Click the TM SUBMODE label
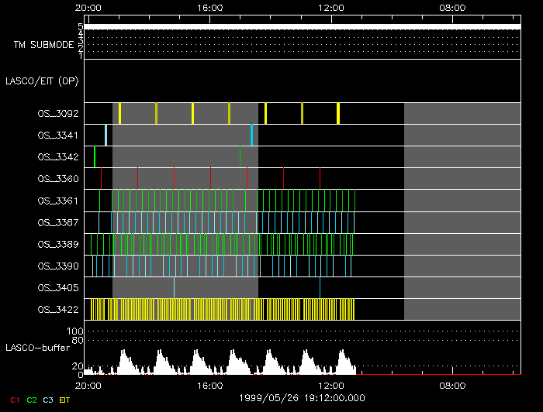The width and height of the screenshot is (543, 412). coord(43,45)
